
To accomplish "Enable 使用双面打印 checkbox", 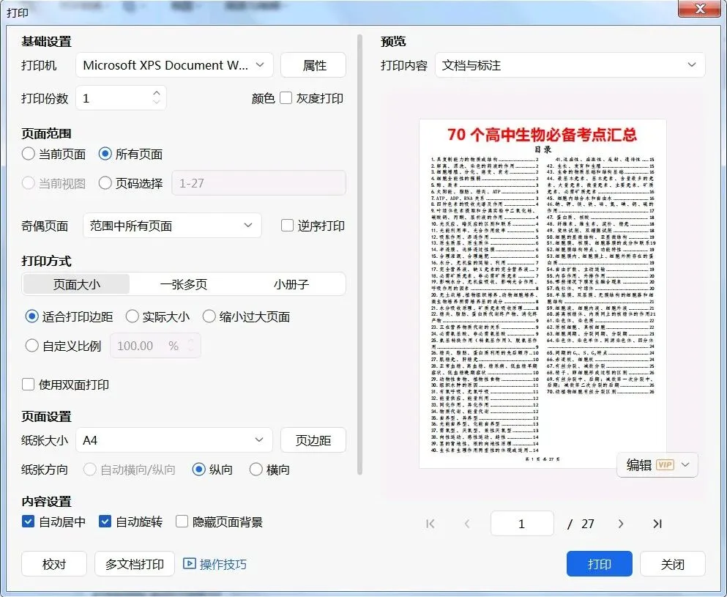I will point(29,385).
